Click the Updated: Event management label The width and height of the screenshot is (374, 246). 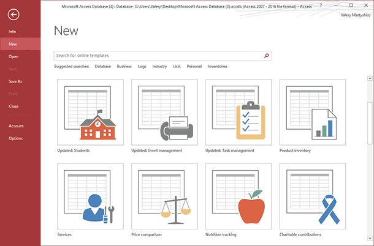[157, 151]
